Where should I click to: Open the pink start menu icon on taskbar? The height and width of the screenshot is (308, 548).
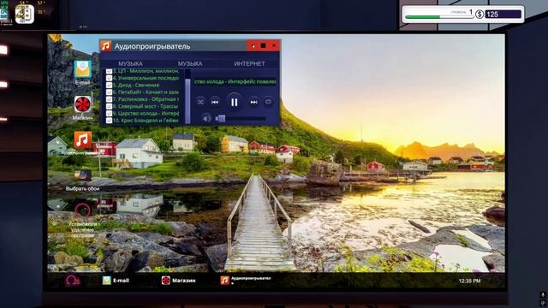(72, 281)
